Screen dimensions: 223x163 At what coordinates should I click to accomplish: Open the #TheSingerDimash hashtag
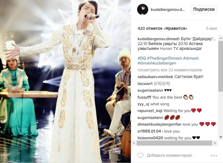(x=164, y=58)
